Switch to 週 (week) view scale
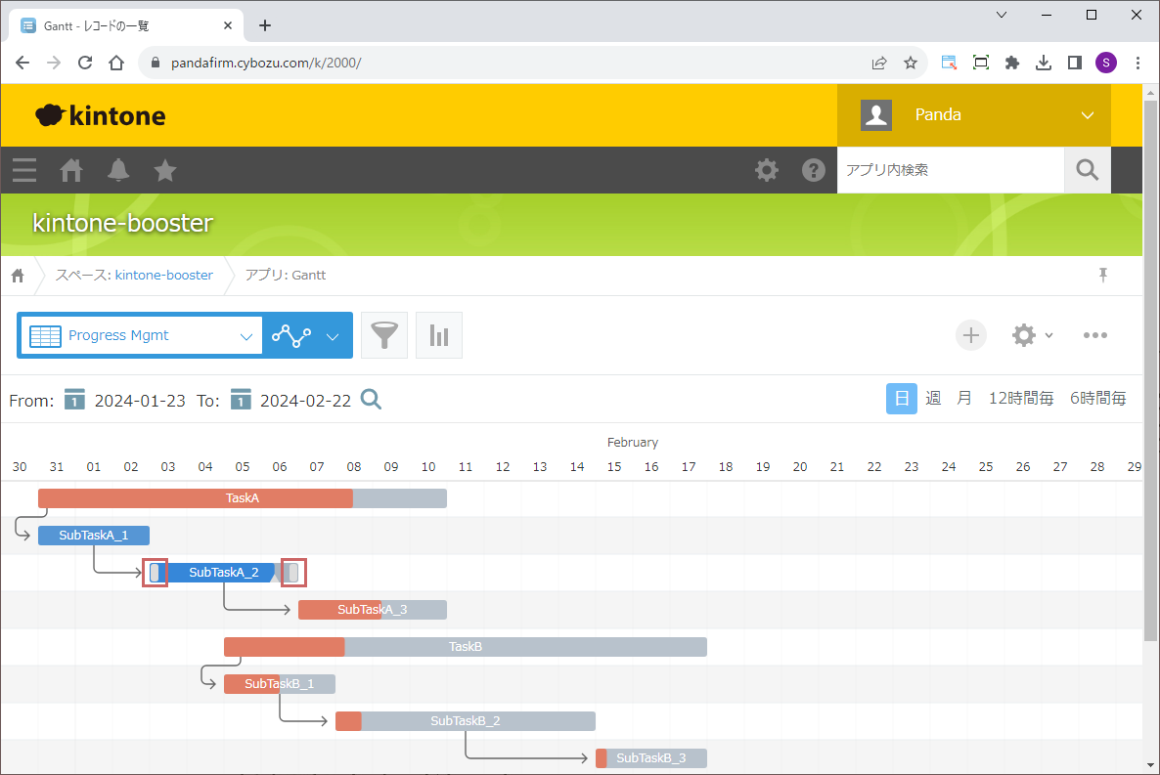 tap(933, 399)
